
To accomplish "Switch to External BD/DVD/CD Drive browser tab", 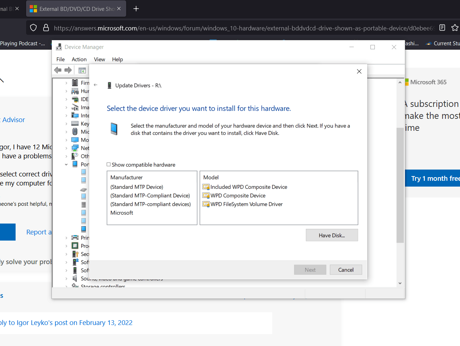I will pyautogui.click(x=76, y=9).
